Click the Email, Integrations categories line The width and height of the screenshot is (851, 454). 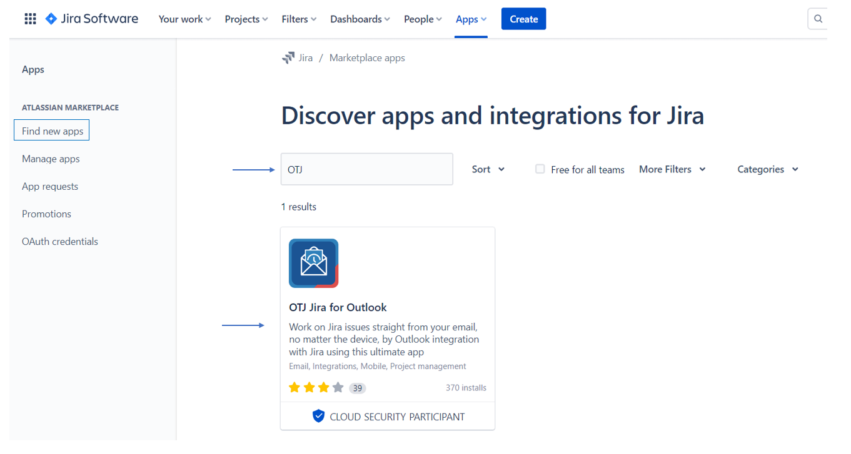(x=378, y=367)
